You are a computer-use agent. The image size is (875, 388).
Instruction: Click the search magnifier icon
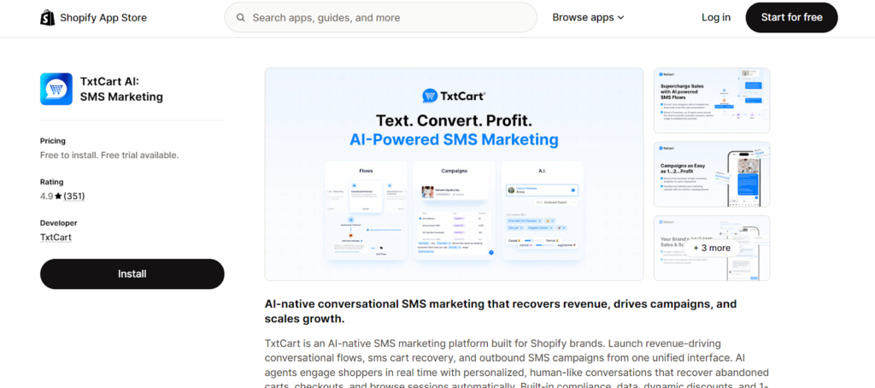pos(241,17)
